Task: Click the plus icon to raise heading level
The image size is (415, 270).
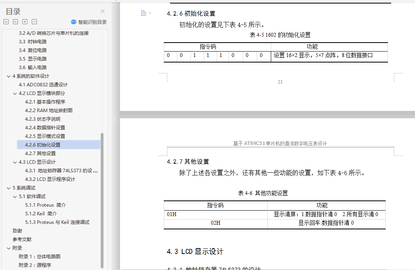Action: coord(25,22)
